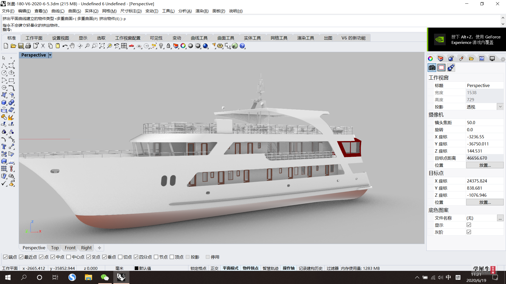The image size is (506, 284).
Task: Toggle the 交点 osnap checkbox
Action: (x=89, y=257)
